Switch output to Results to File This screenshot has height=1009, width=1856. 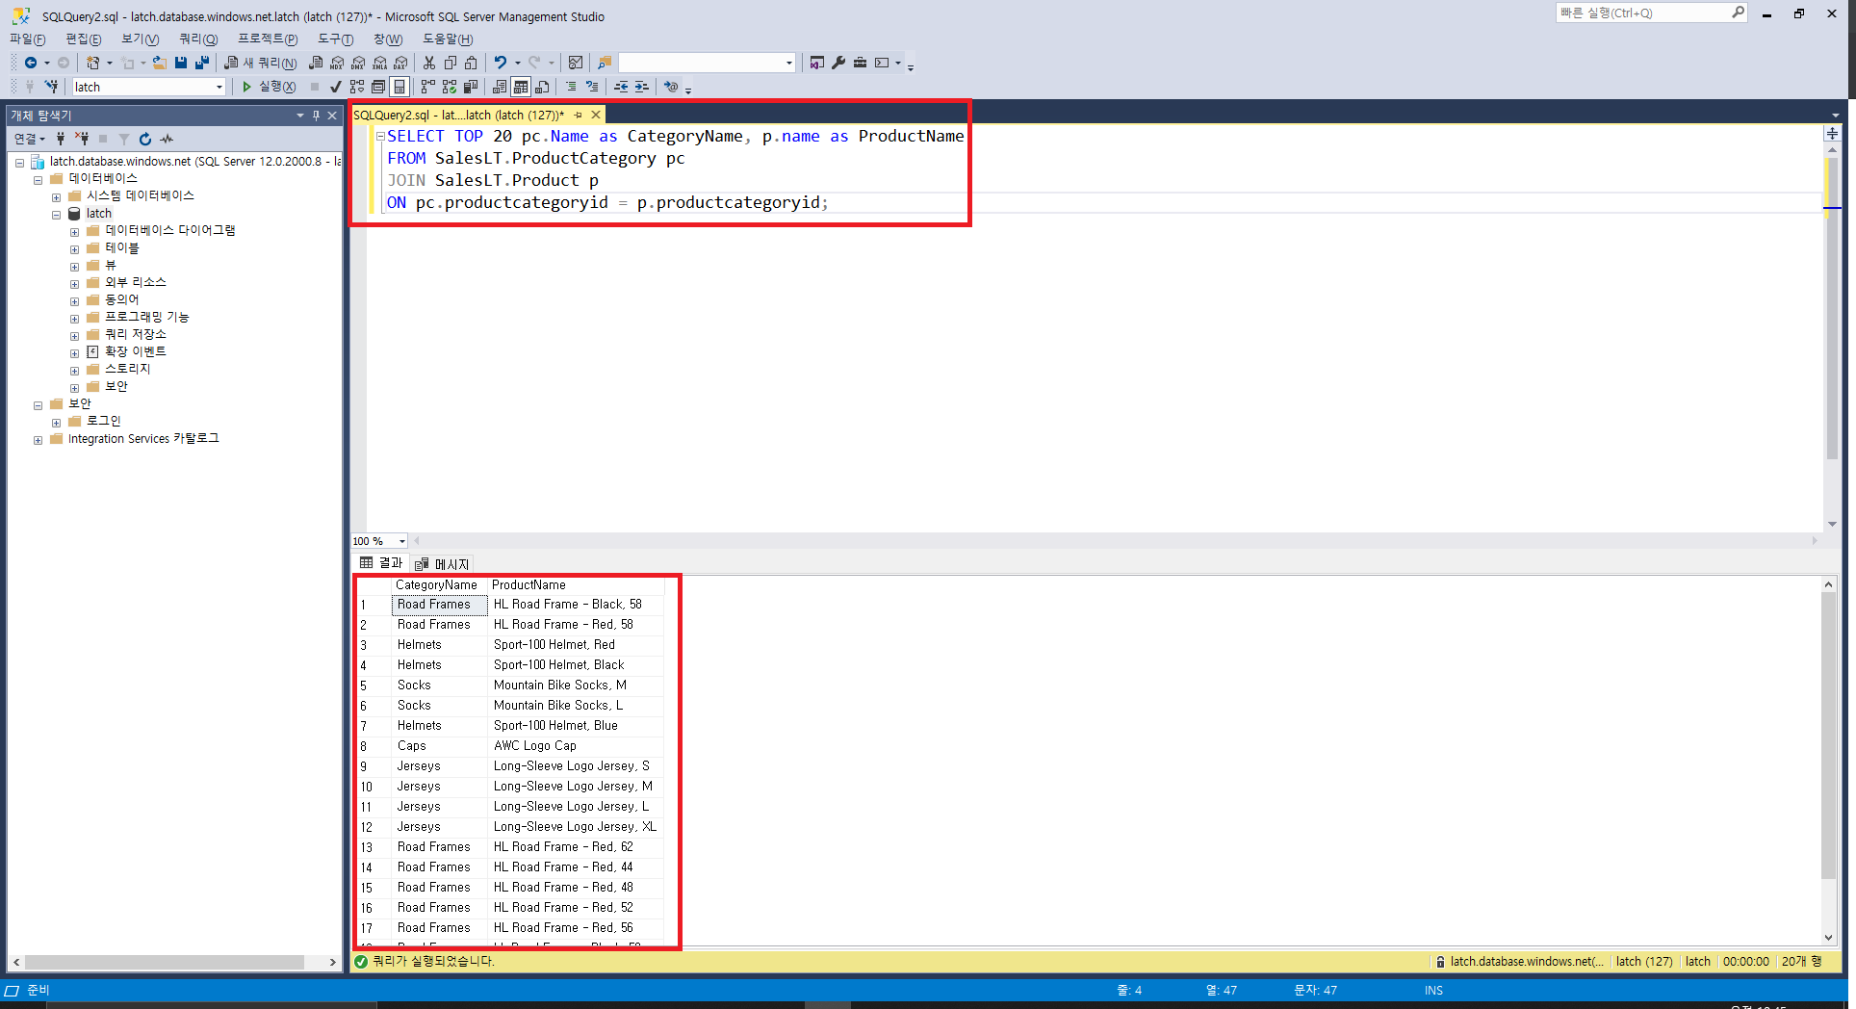542,87
